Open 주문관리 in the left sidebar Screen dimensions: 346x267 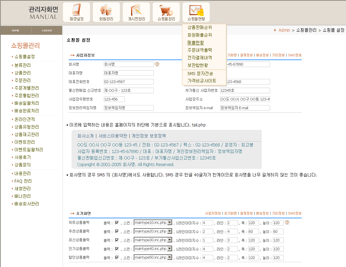(22, 80)
